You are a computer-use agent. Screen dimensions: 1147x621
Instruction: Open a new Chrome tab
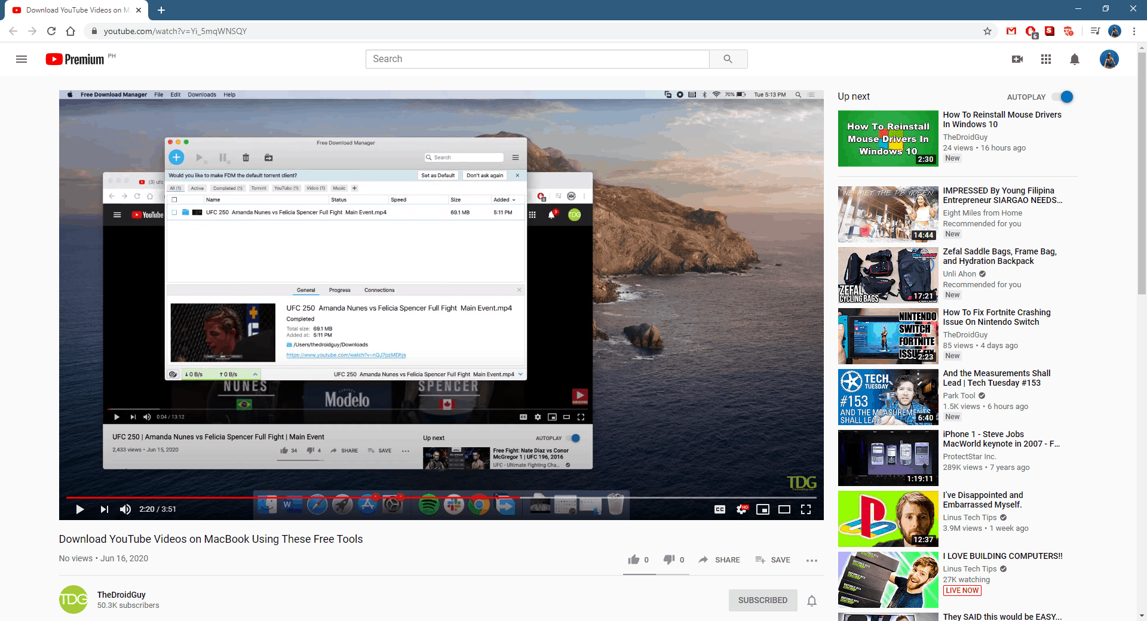coord(161,10)
